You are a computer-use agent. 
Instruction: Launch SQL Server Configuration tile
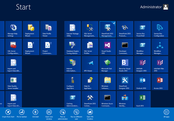14,47
